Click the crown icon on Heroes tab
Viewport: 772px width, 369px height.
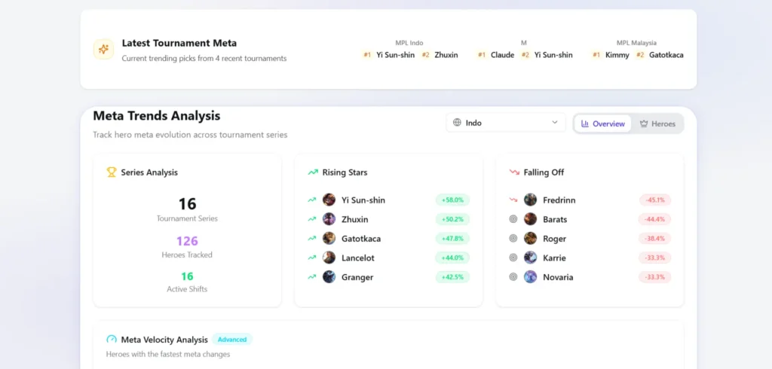[644, 124]
